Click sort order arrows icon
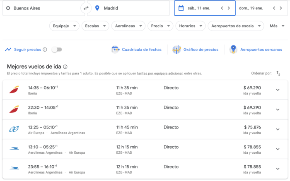290x181 pixels. pyautogui.click(x=278, y=74)
